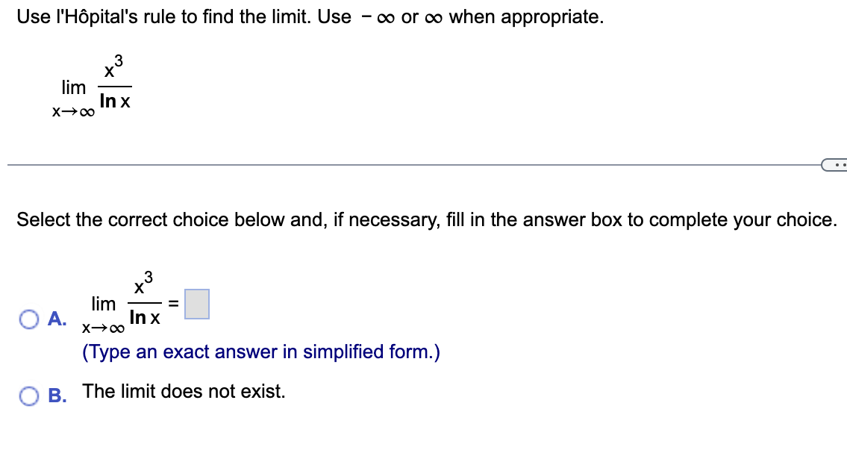Click the 'Select the correct choice below' prompt
Screen dimensions: 847x450
pyautogui.click(x=424, y=219)
